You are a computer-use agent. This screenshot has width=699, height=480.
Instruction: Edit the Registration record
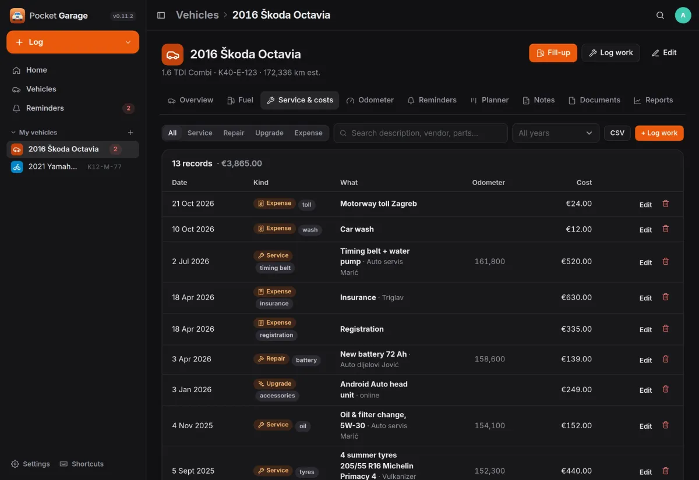[x=645, y=329]
